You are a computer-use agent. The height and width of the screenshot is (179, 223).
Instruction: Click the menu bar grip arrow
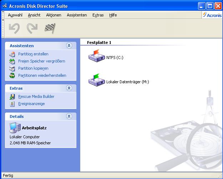tap(3, 12)
